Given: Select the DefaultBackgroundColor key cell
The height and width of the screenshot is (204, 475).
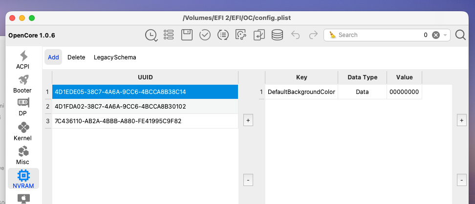Looking at the screenshot, I should tap(302, 92).
